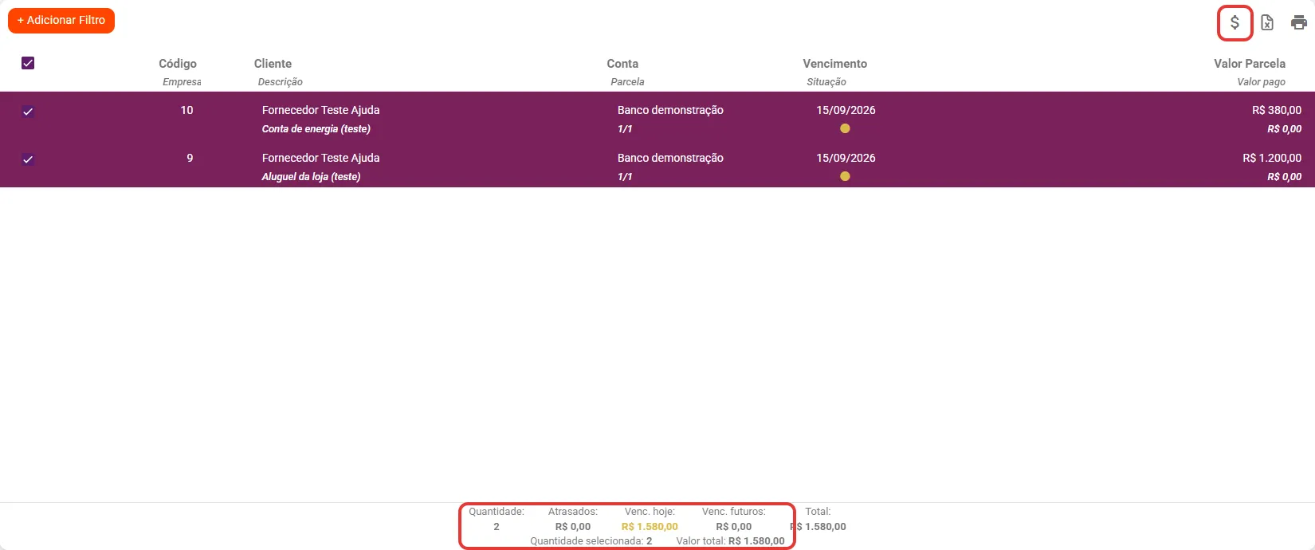Click the Atrasados total in footer
Screen dimensions: 1315x550
point(573,527)
